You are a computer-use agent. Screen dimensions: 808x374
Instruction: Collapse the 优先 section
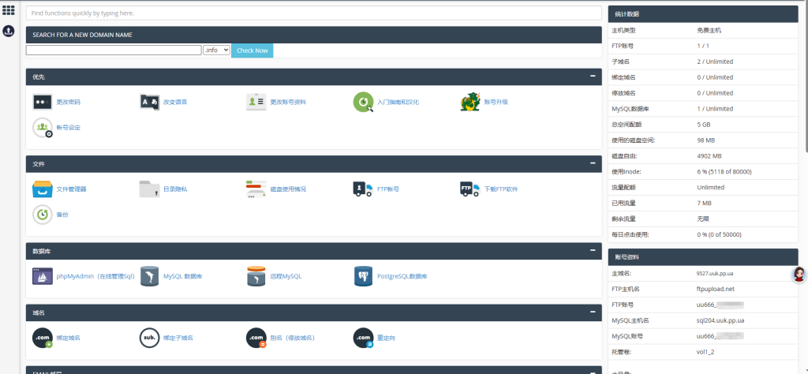coord(593,77)
